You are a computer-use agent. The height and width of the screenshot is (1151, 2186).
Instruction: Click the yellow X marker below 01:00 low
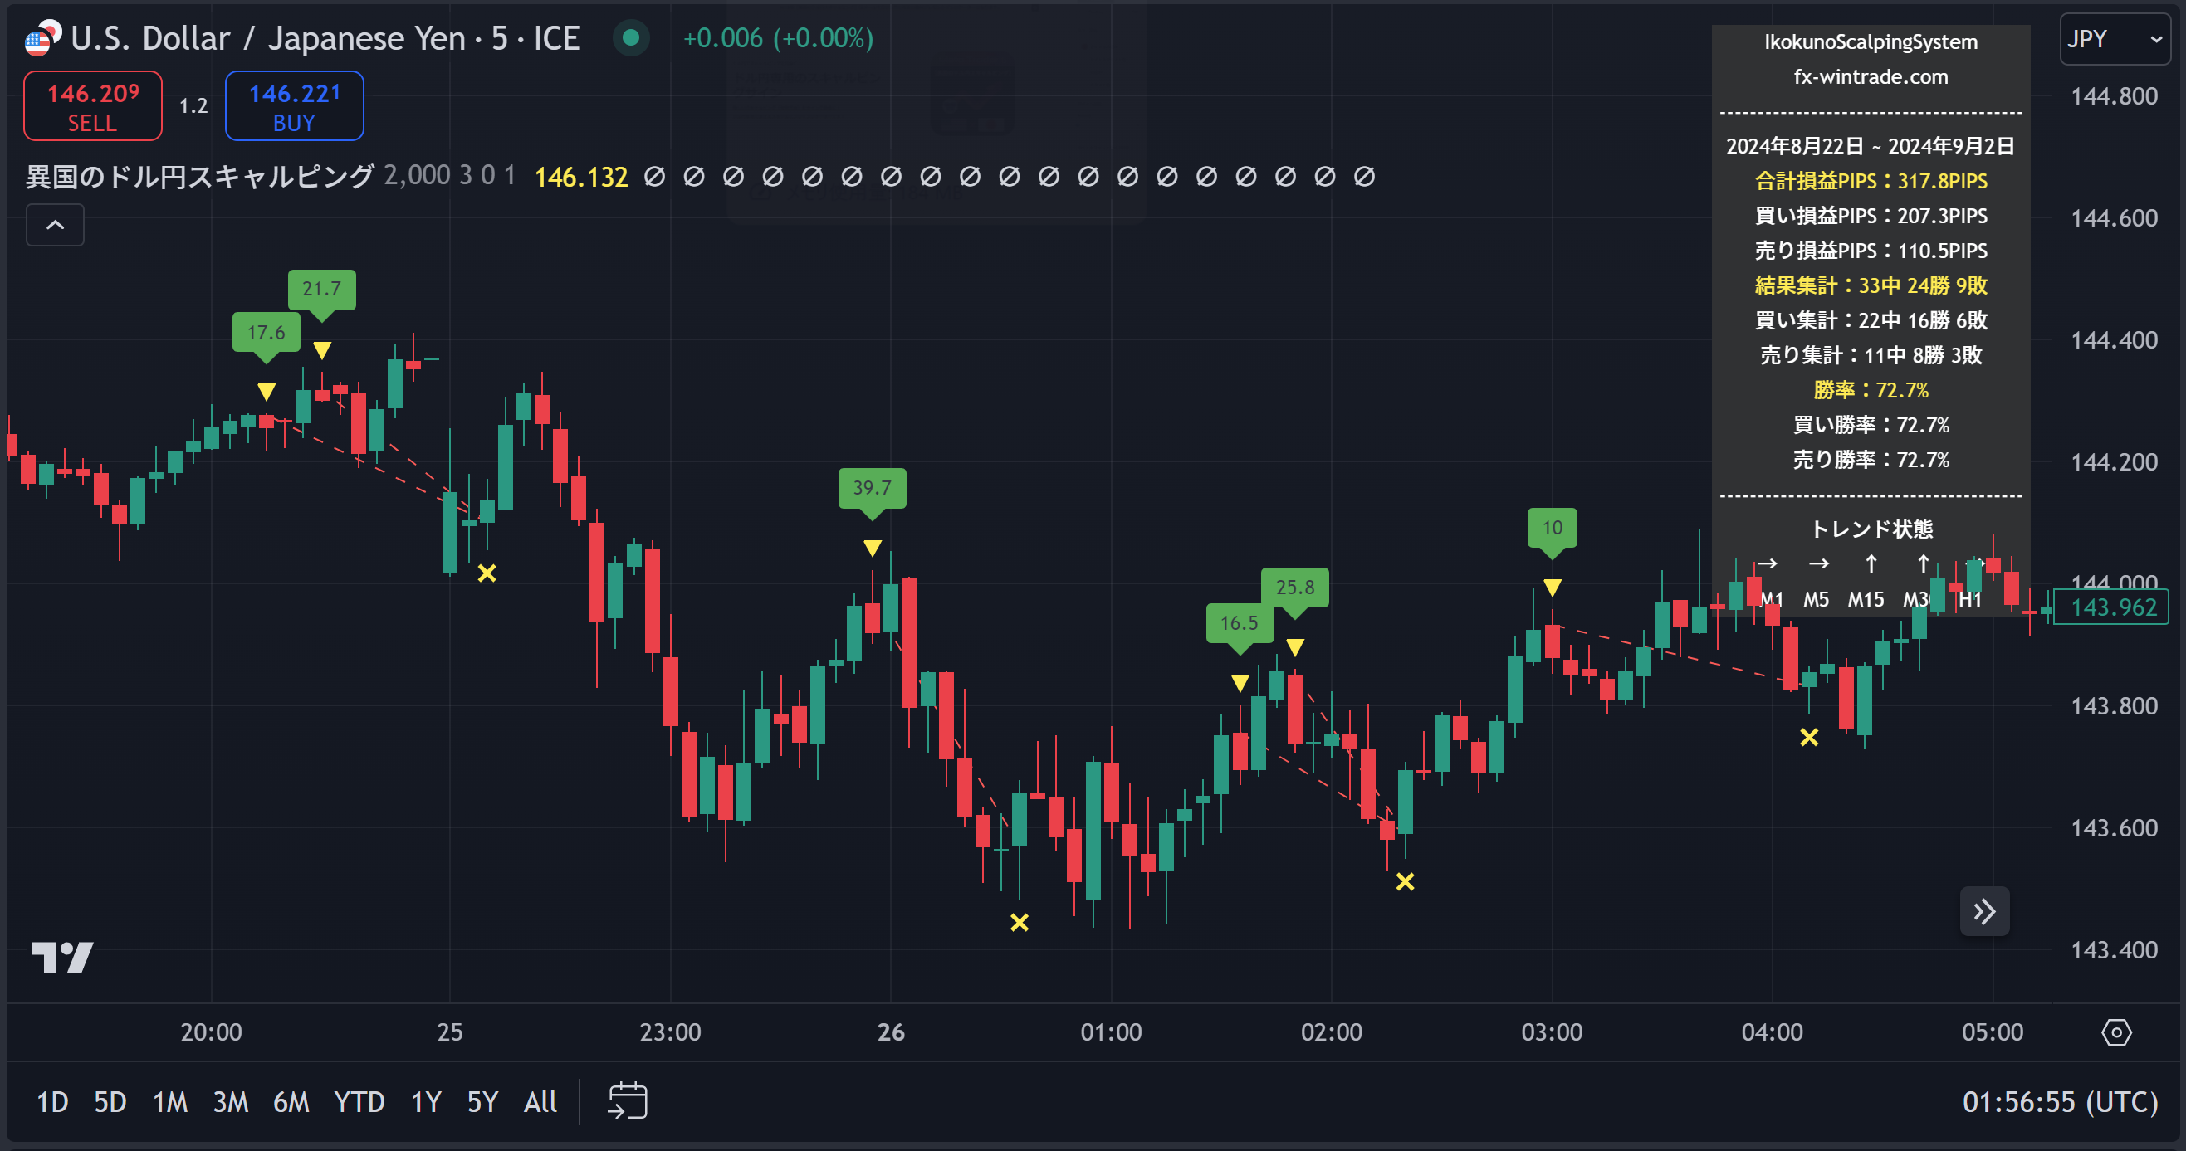click(x=1020, y=922)
